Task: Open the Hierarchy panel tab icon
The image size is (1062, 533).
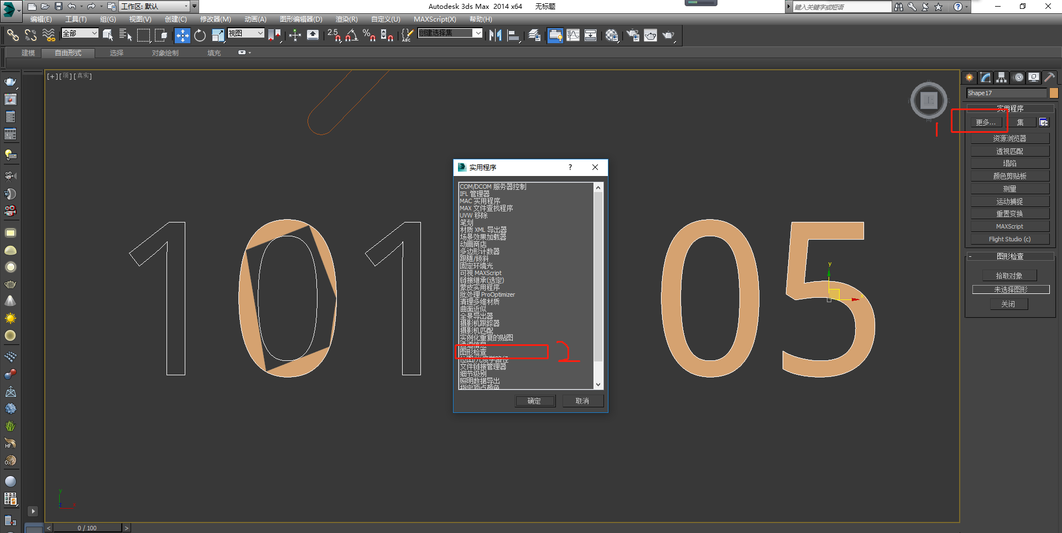Action: pos(1002,77)
